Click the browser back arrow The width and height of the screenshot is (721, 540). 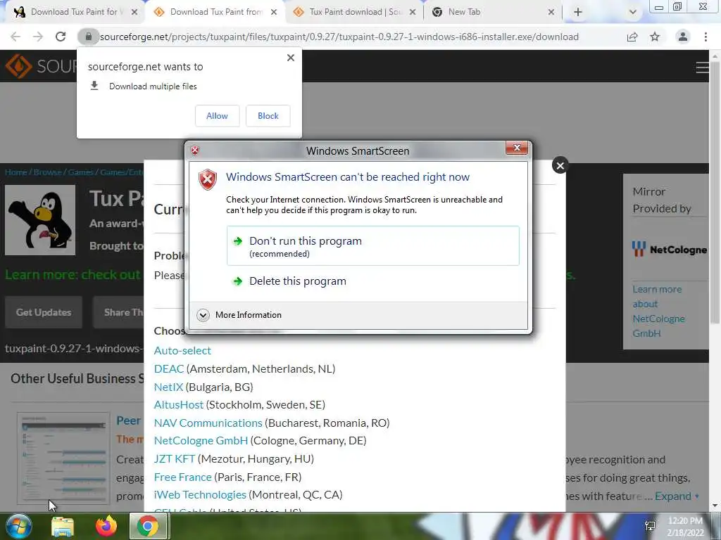point(15,37)
